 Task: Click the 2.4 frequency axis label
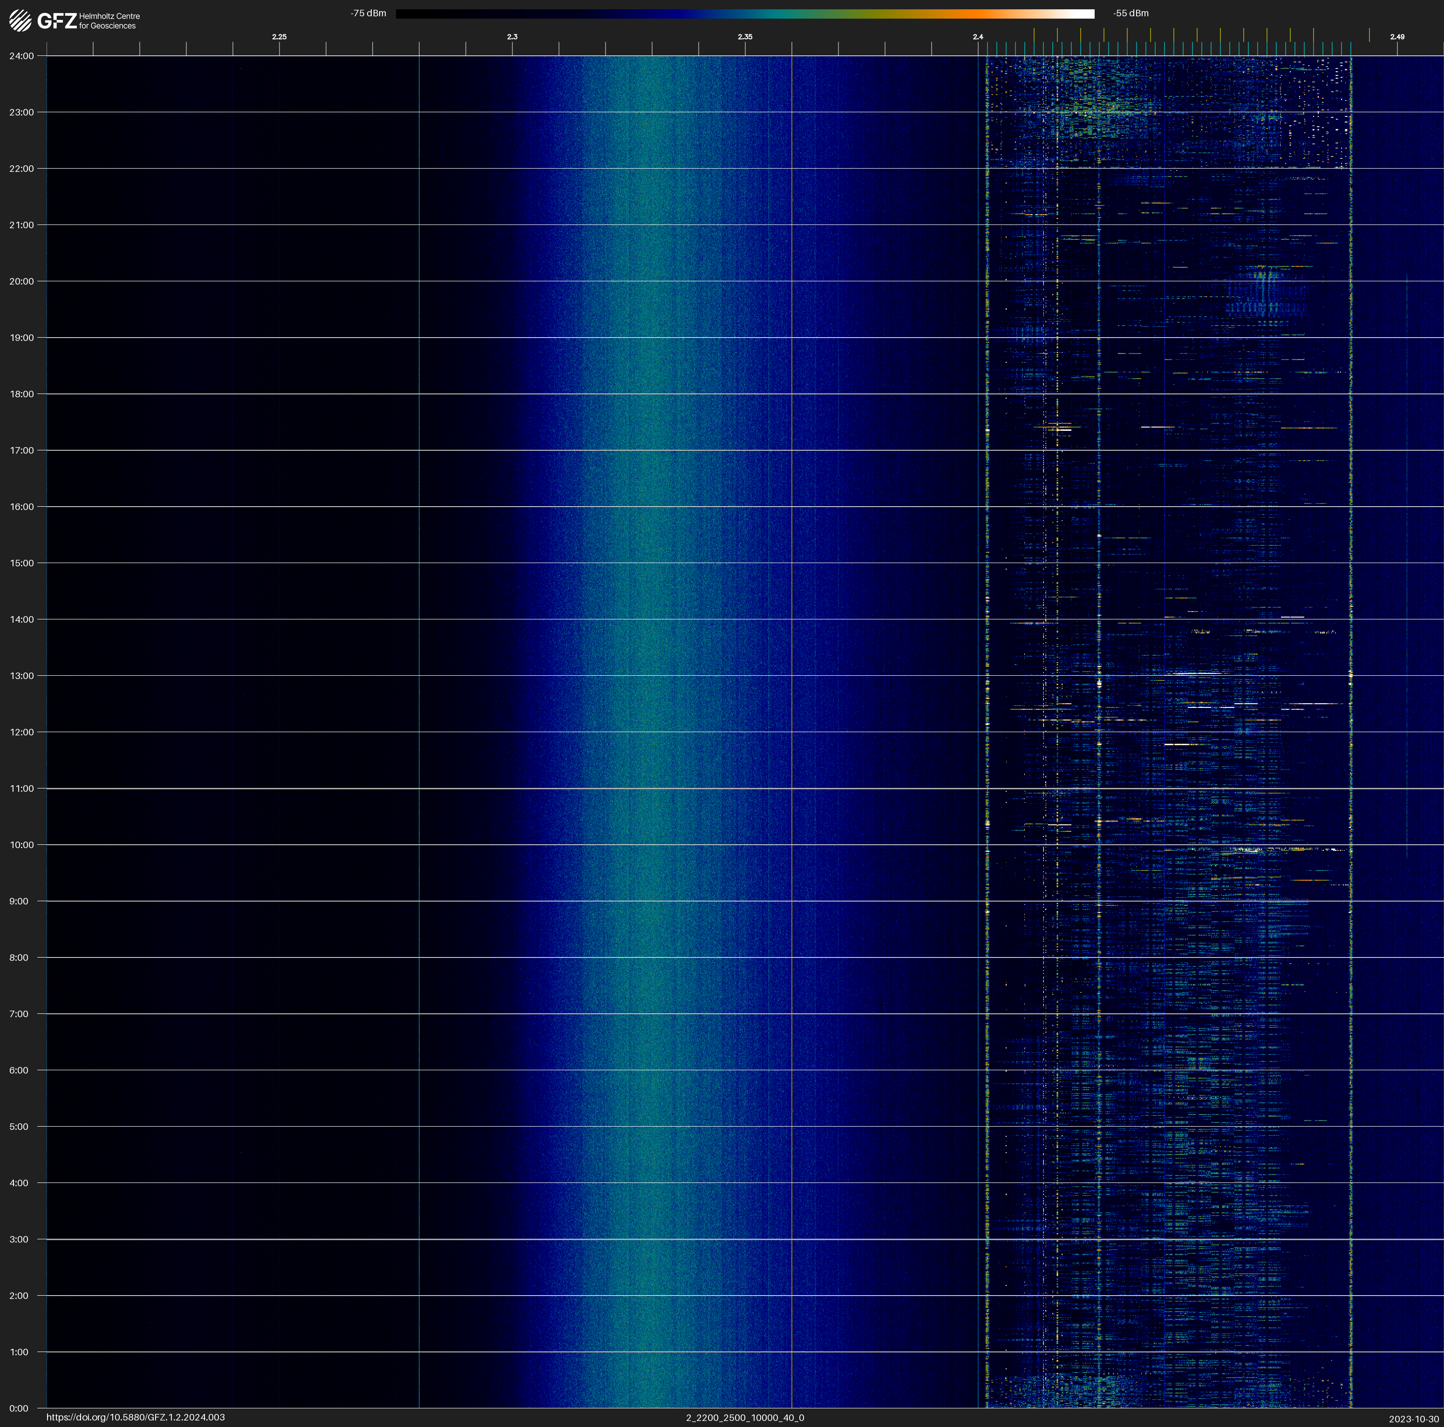978,37
